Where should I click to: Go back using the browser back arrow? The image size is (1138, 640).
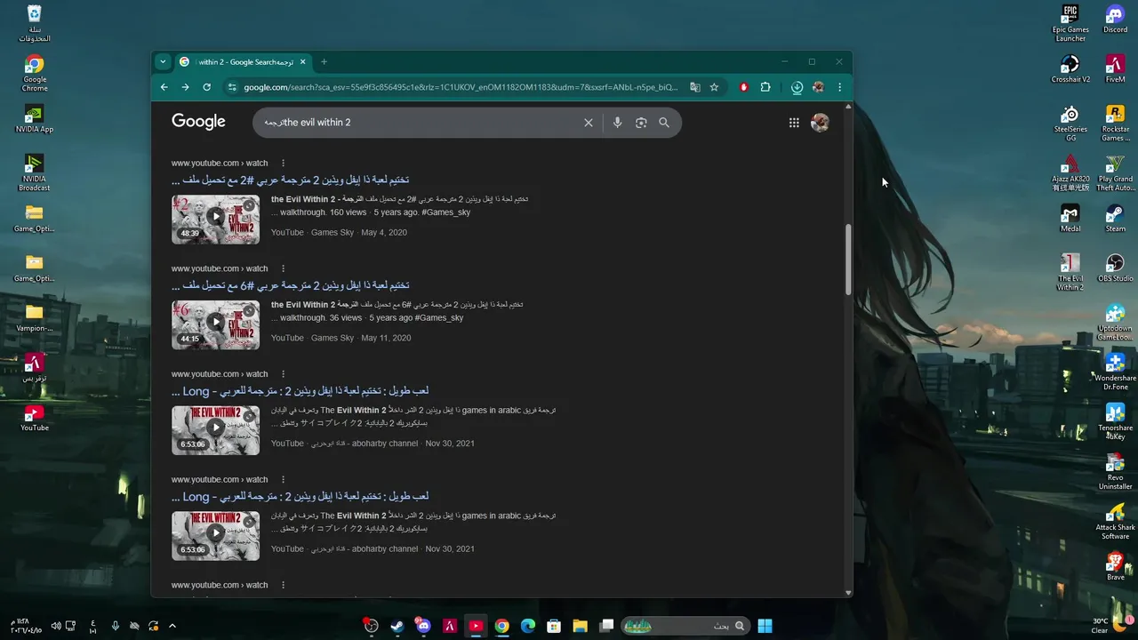(164, 87)
